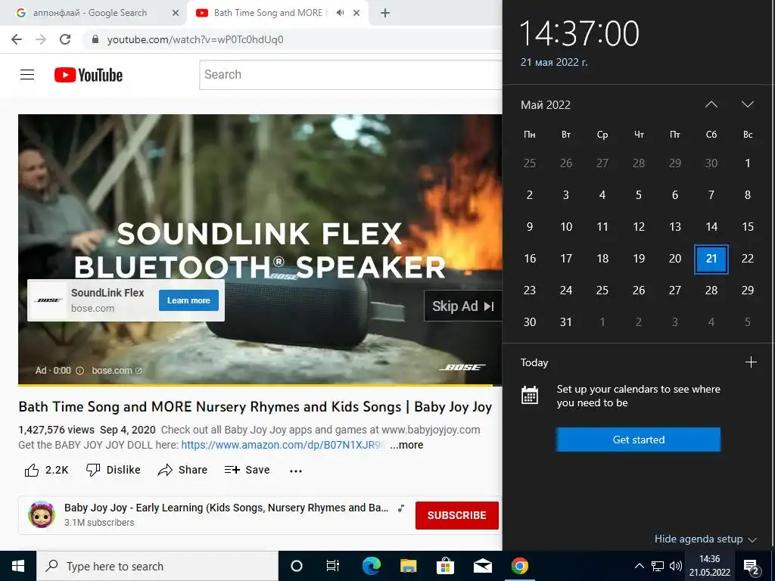Viewport: 775px width, 581px height.
Task: Go back in Chrome
Action: (x=17, y=39)
